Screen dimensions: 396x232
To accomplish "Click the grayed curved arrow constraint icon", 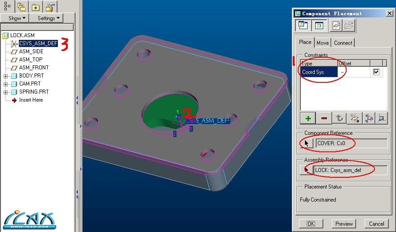I will point(340,118).
